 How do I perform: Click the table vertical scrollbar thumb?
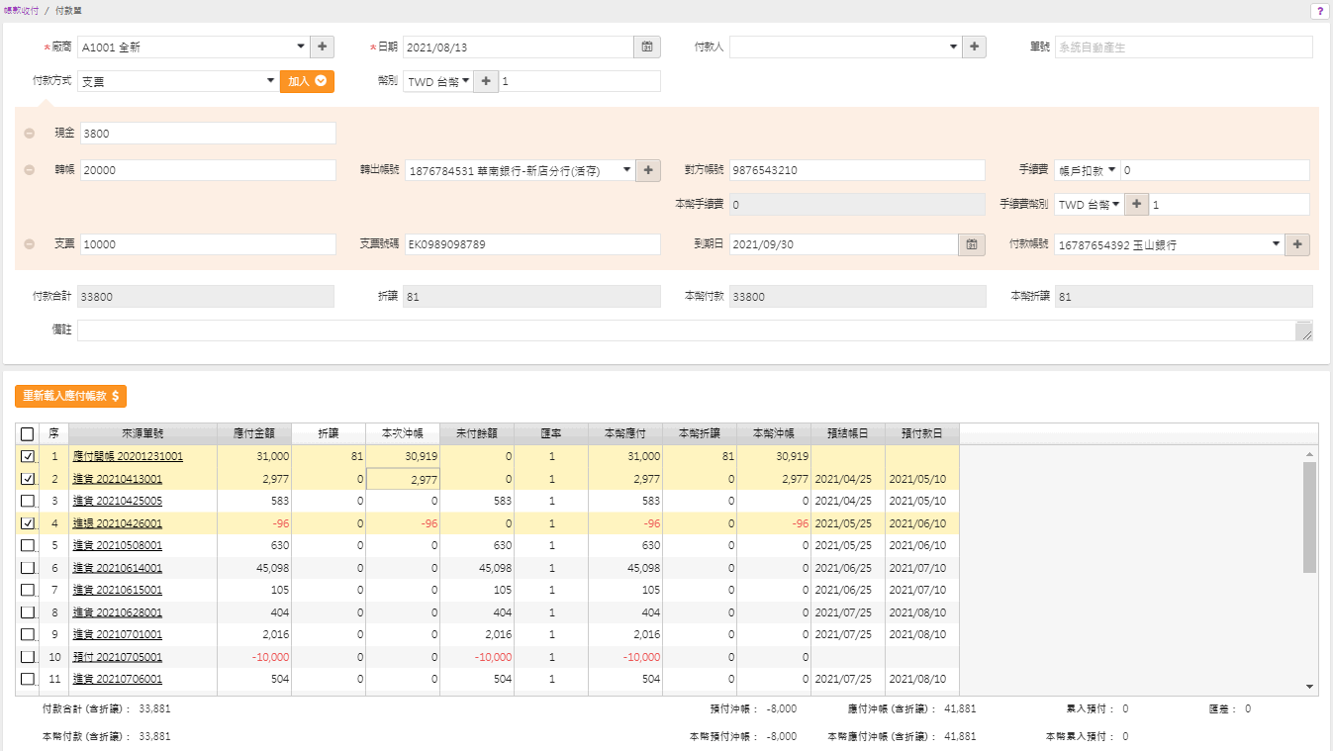[1310, 516]
